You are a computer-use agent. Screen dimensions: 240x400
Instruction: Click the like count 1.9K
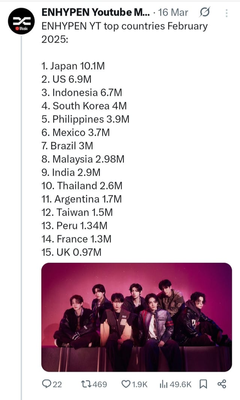click(x=139, y=384)
